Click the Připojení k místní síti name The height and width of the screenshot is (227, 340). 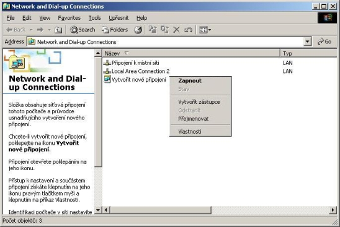click(135, 63)
